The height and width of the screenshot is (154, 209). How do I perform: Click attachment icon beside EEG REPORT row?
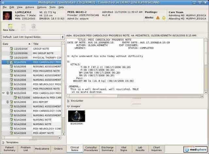[x=8, y=102]
